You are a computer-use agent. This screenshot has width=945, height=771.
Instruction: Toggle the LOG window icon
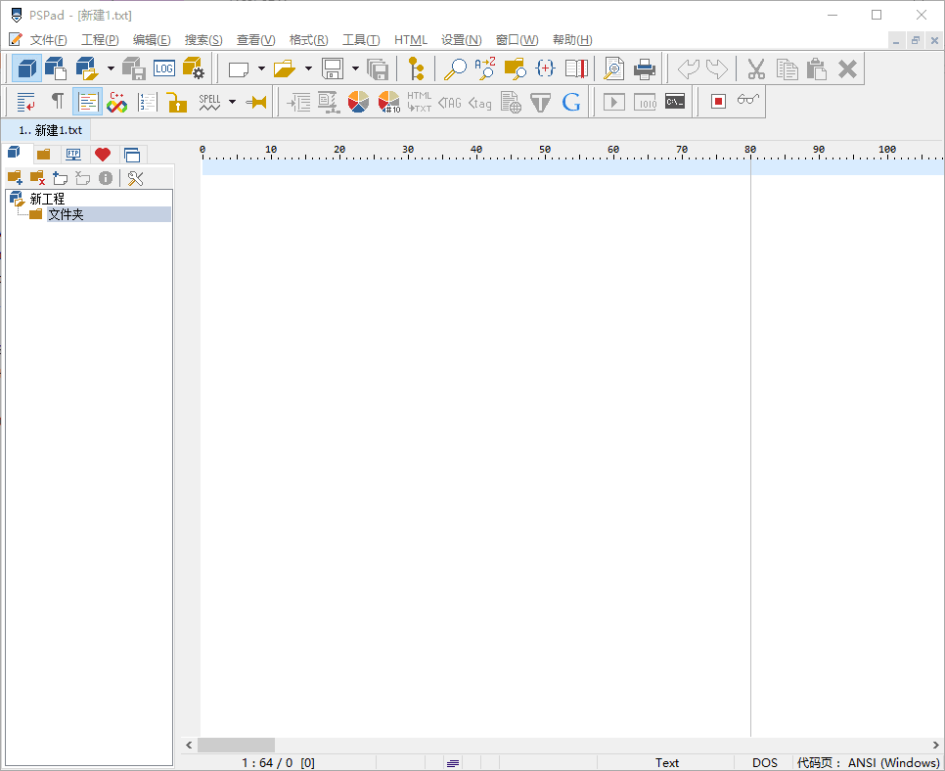coord(162,68)
